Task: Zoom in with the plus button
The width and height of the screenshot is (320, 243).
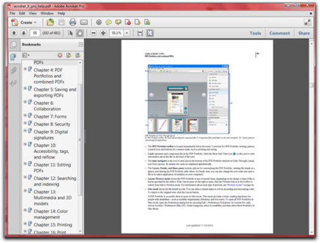Action: coord(103,33)
